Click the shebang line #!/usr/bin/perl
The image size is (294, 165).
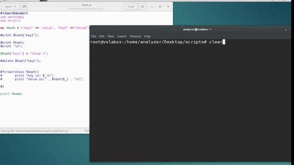[14, 13]
